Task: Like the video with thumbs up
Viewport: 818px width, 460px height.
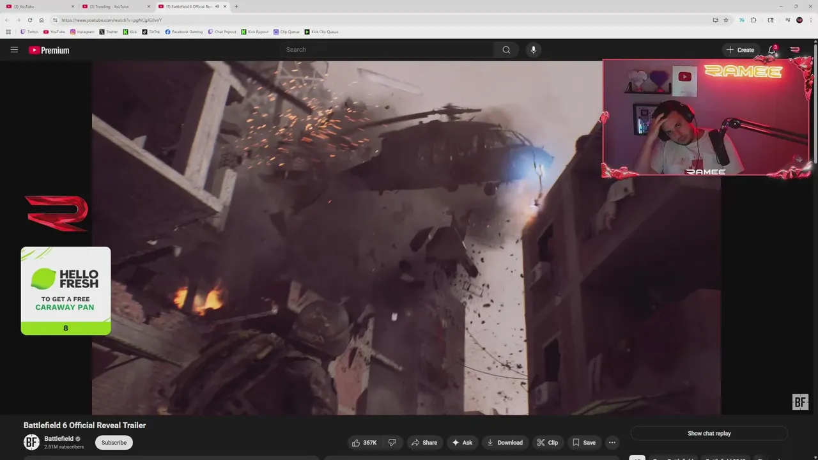Action: (364, 443)
